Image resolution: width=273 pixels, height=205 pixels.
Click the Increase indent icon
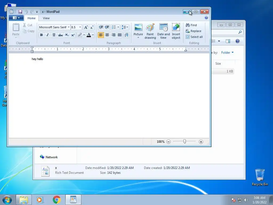[x=107, y=27]
